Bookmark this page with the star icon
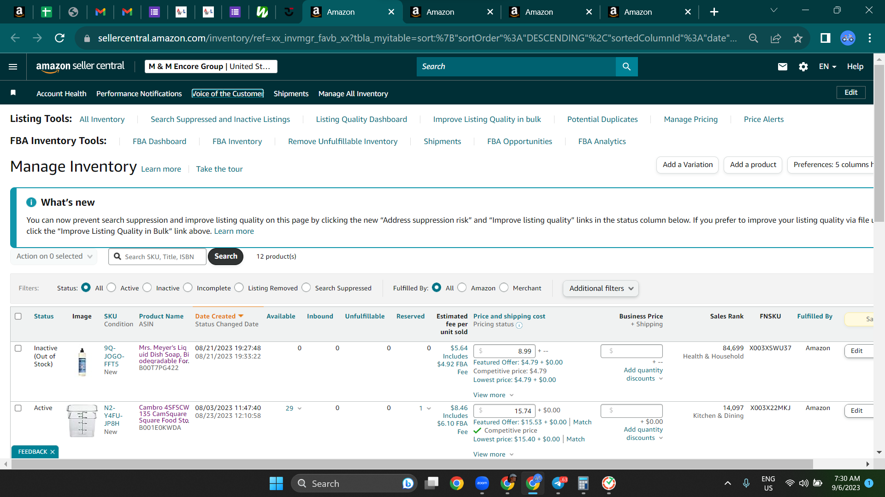885x497 pixels. tap(798, 38)
